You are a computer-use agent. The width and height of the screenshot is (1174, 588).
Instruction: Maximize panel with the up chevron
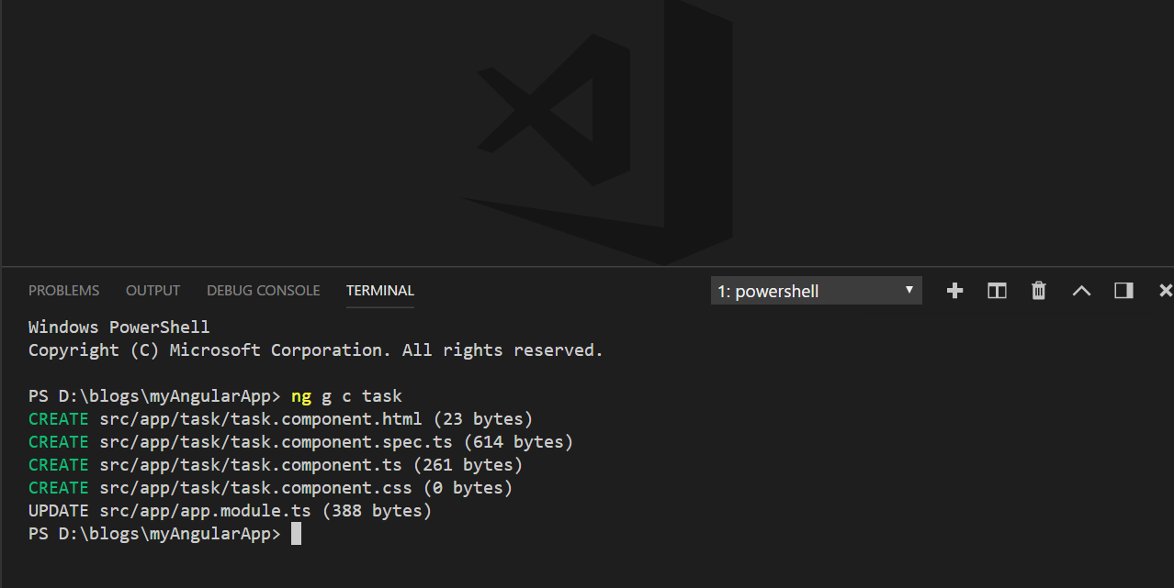(1081, 291)
